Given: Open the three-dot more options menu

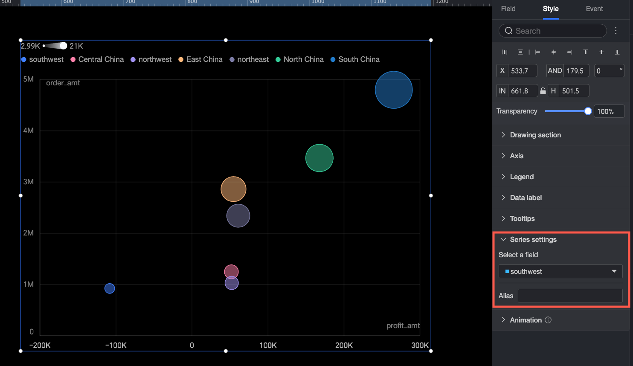Looking at the screenshot, I should click(x=616, y=31).
